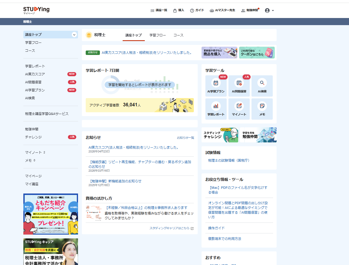Open the AI問題復習 study tool
This screenshot has width=349, height=265.
click(239, 86)
